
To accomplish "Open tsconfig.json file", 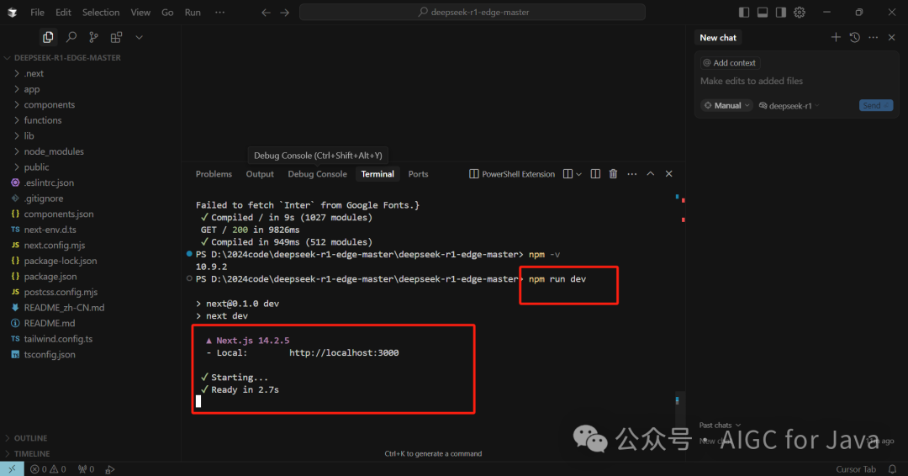I will (x=50, y=355).
